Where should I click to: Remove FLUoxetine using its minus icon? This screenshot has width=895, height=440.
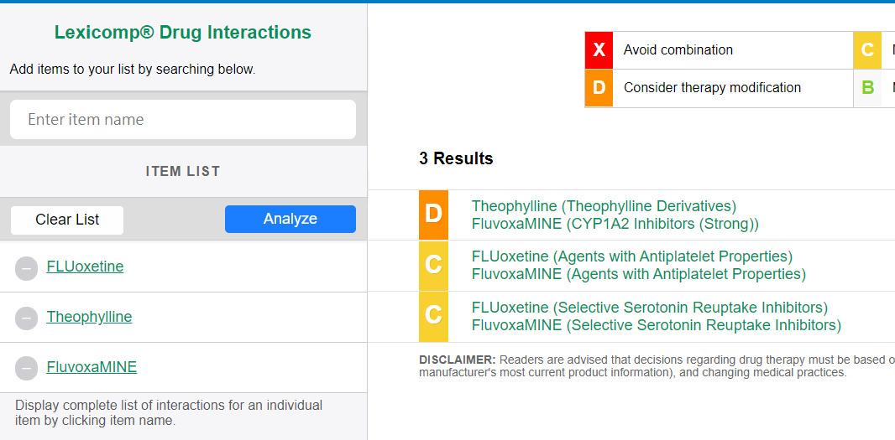tap(26, 267)
